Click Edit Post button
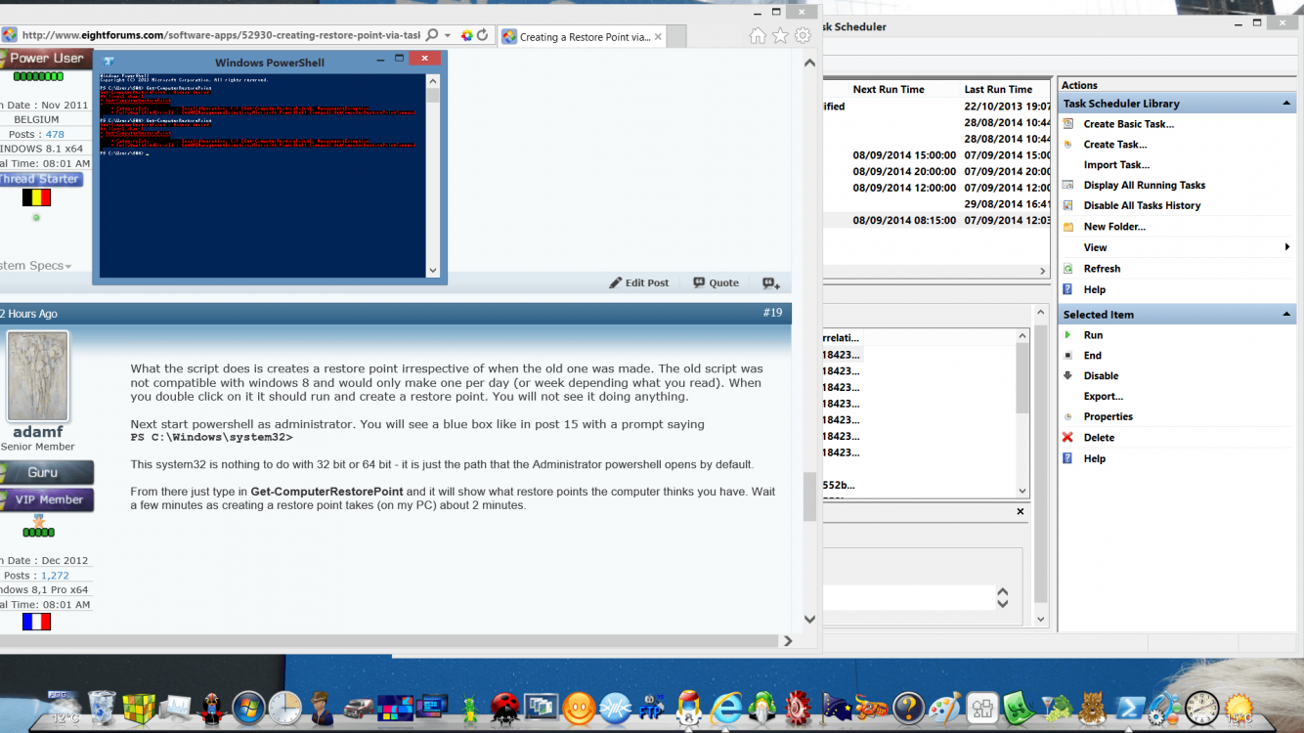Viewport: 1304px width, 733px height. pyautogui.click(x=639, y=283)
